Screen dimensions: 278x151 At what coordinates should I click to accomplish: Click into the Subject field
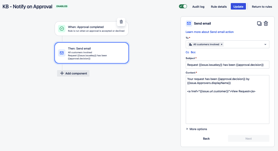click(227, 65)
